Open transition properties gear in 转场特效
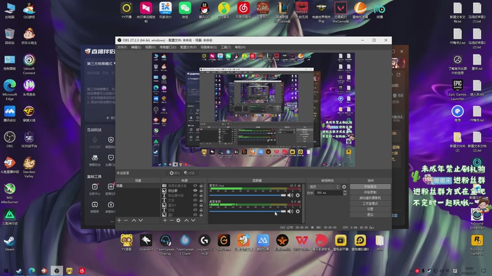This screenshot has height=276, width=492. (344, 187)
